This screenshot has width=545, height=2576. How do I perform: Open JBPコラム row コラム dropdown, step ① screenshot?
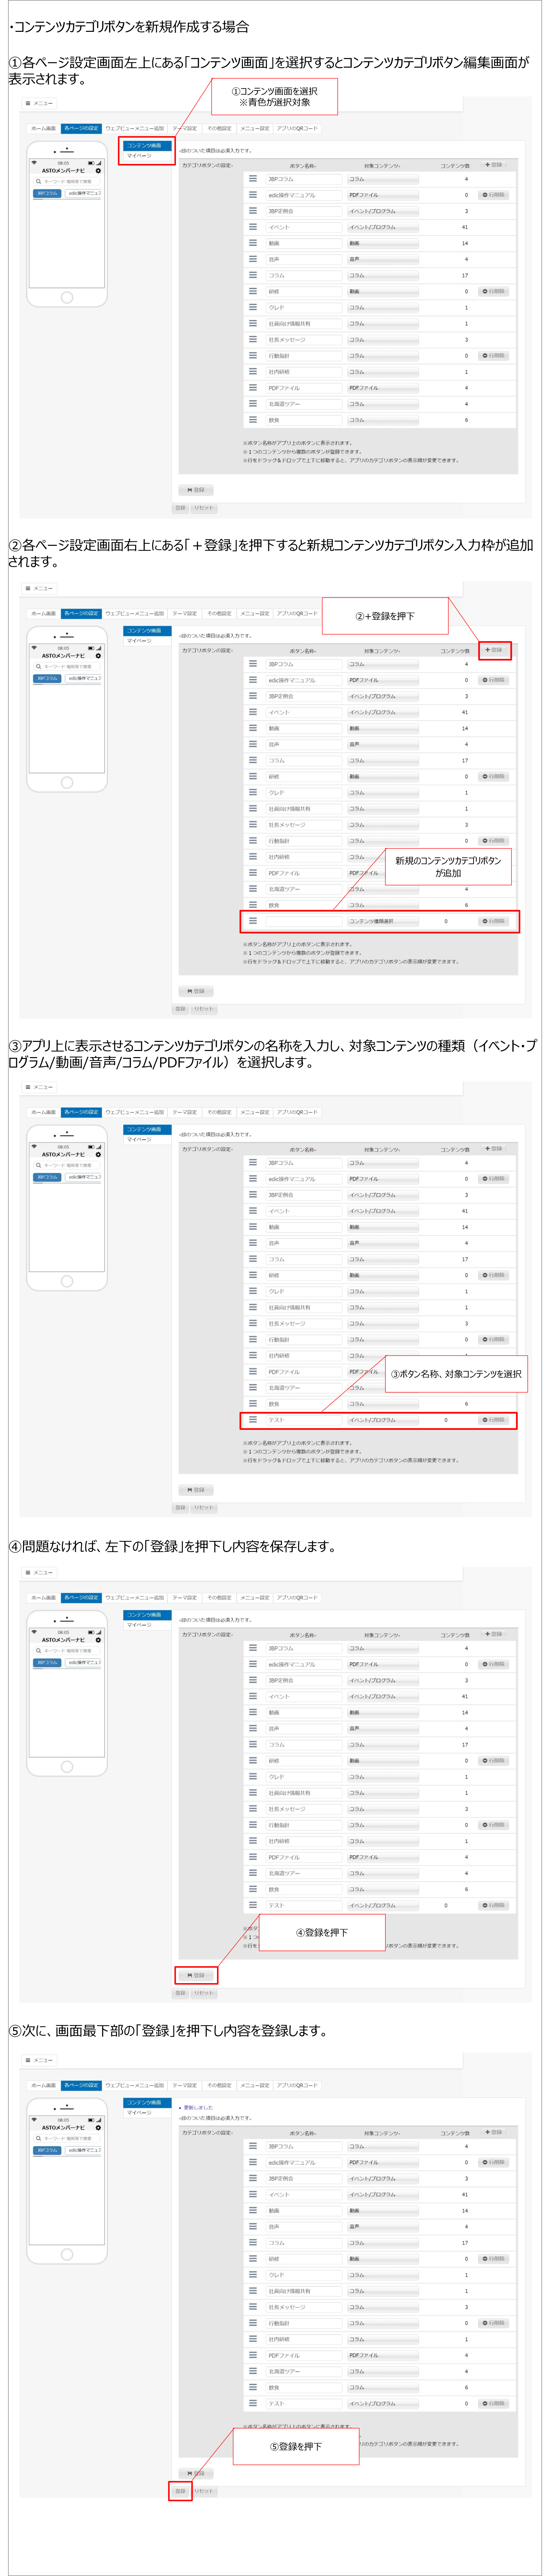tap(383, 179)
